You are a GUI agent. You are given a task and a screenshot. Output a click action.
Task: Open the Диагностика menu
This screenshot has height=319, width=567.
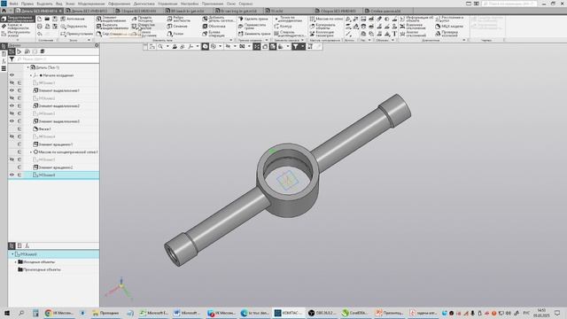pyautogui.click(x=144, y=4)
